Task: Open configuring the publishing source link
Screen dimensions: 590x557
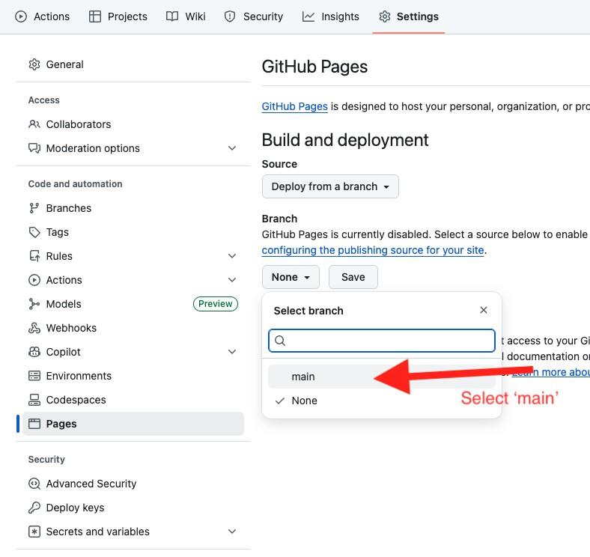Action: pyautogui.click(x=373, y=250)
